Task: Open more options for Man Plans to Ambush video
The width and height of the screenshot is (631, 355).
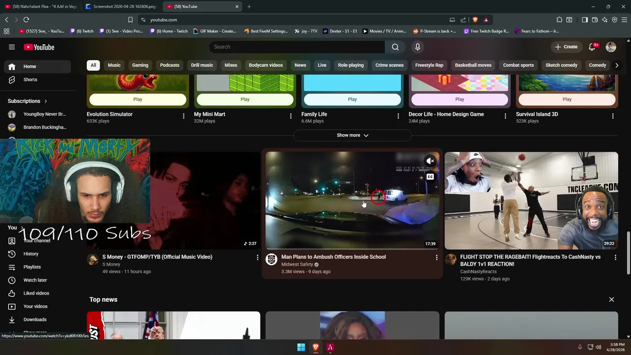Action: (x=436, y=257)
